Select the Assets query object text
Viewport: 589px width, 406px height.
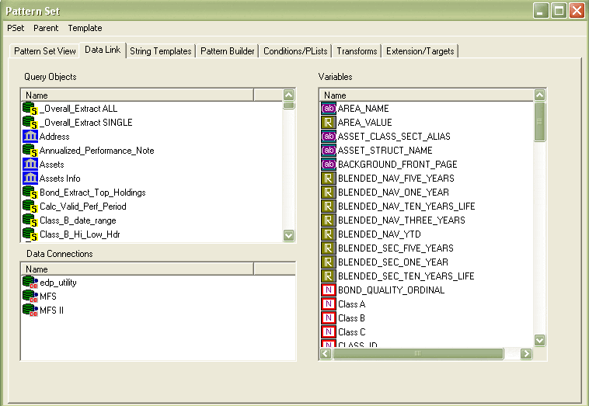(x=52, y=165)
